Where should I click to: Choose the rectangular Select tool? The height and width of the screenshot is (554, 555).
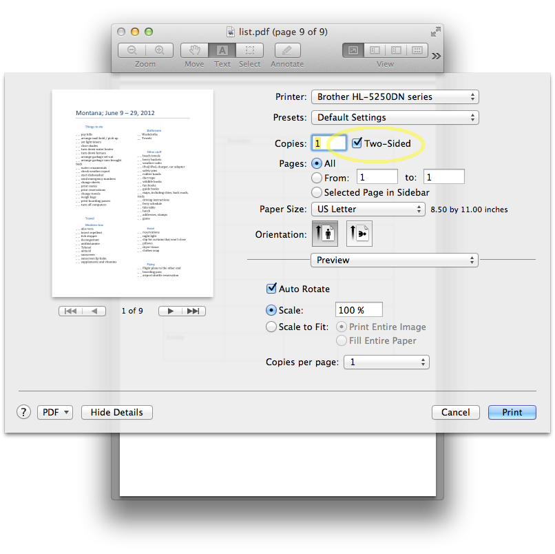pyautogui.click(x=250, y=50)
